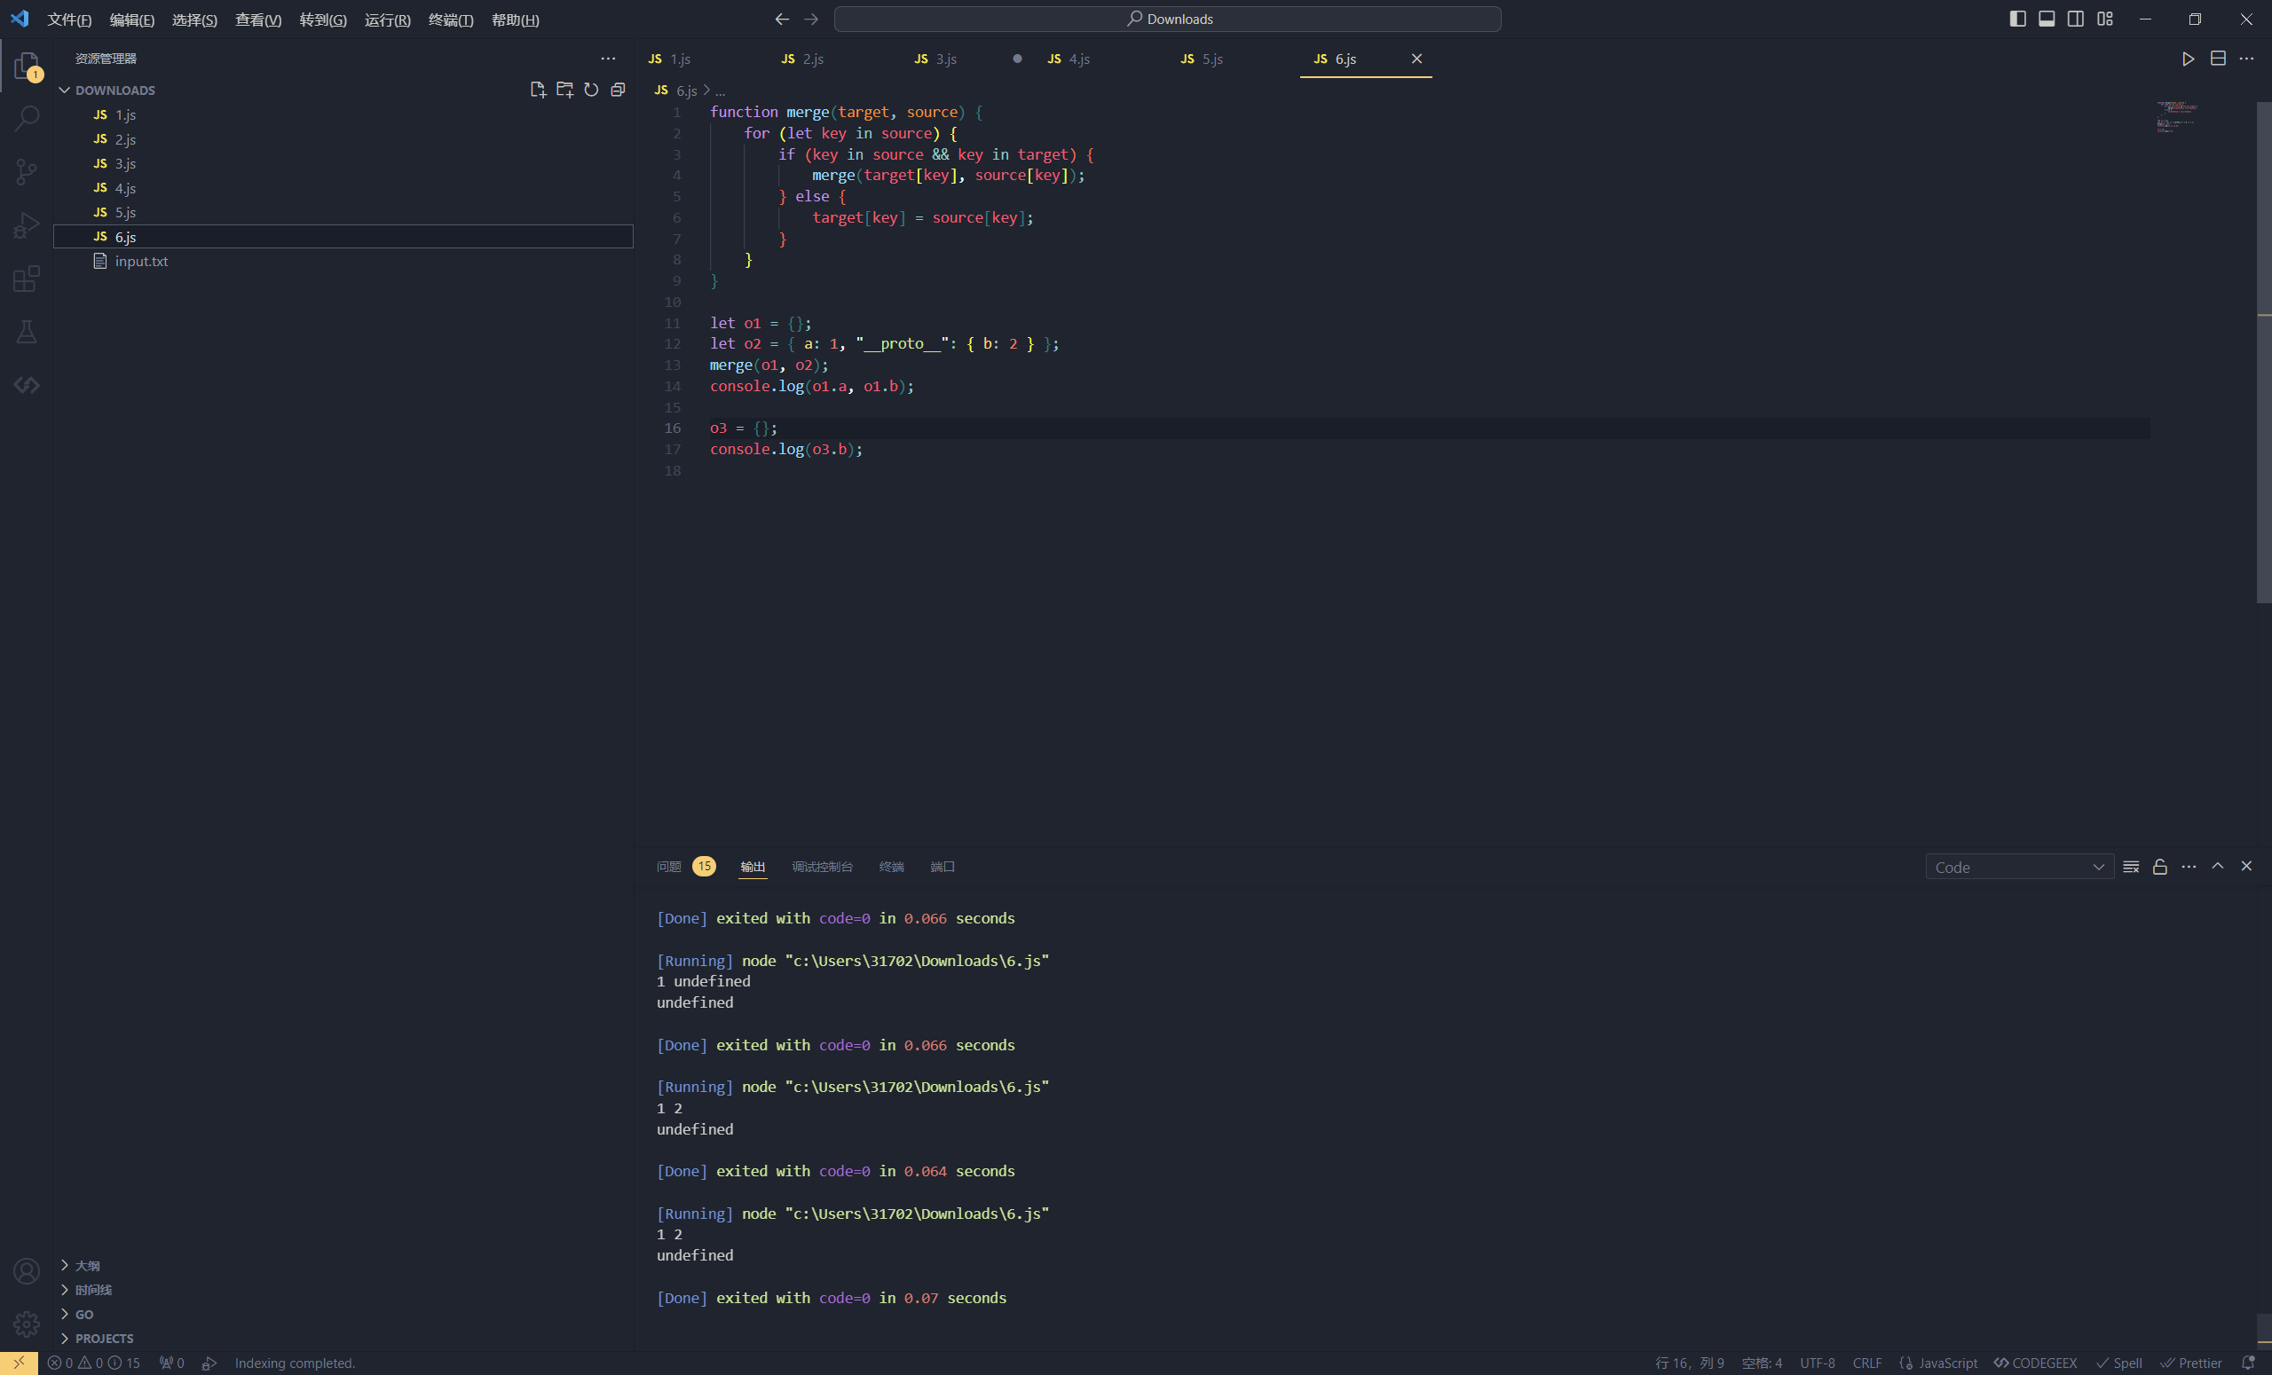This screenshot has height=1375, width=2272.
Task: Open the Accounts icon
Action: click(x=27, y=1271)
